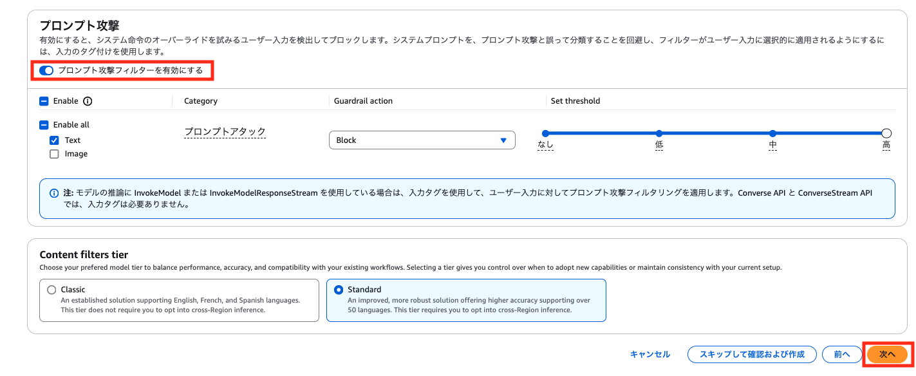Image resolution: width=916 pixels, height=376 pixels.
Task: Set threshold slider to なし
Action: tap(545, 133)
